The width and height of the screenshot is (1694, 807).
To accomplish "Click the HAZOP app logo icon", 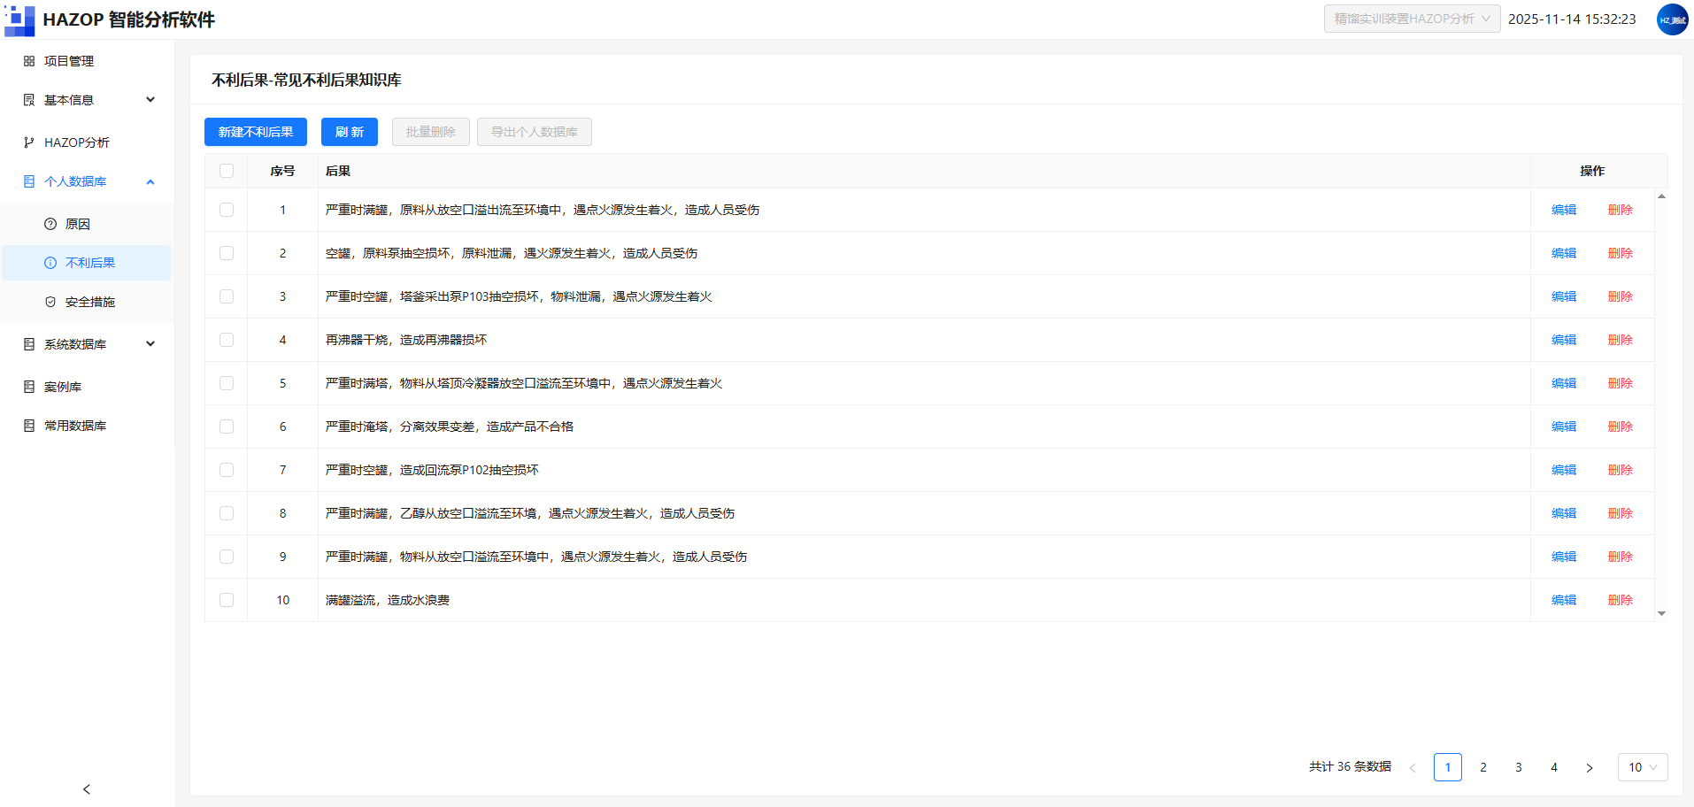I will pyautogui.click(x=19, y=19).
